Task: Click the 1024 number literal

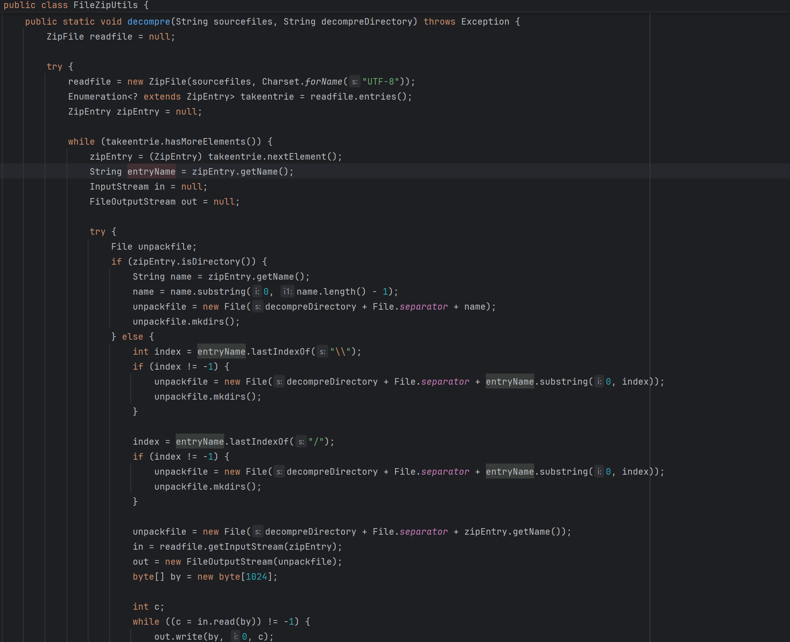Action: coord(256,577)
